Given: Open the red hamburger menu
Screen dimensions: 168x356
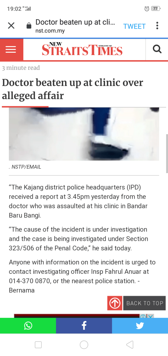Looking at the screenshot, I should pyautogui.click(x=11, y=50).
